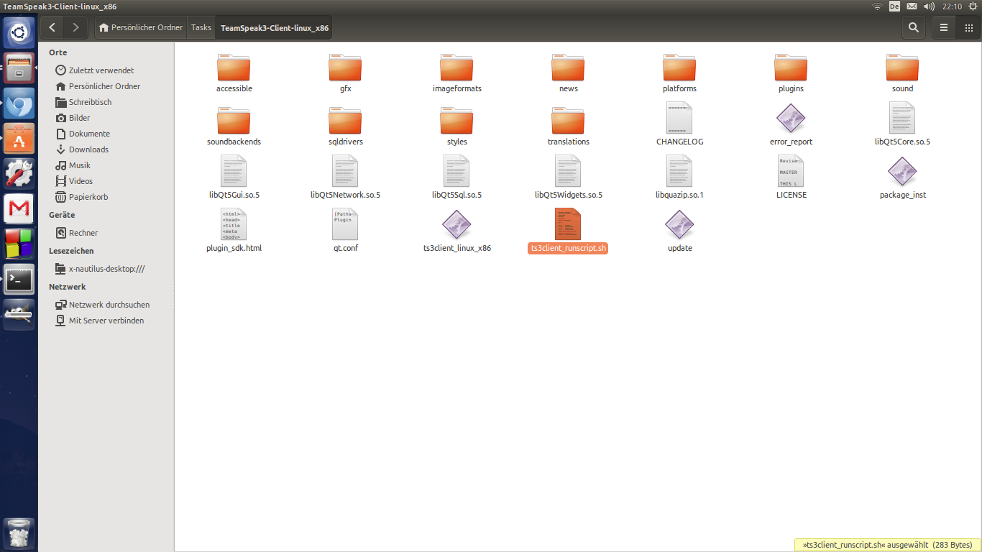
Task: Open Terminal from launcher
Action: 19,279
